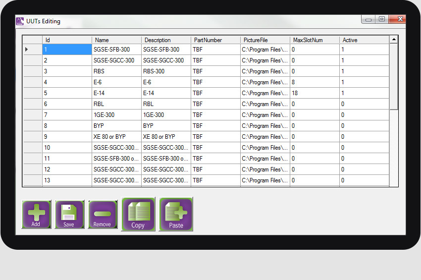Click the Copy documents button
Image resolution: width=421 pixels, height=280 pixels.
138,214
